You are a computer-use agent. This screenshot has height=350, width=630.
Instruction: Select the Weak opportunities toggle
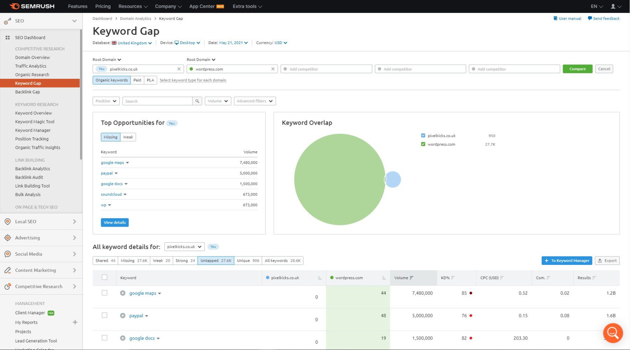128,137
